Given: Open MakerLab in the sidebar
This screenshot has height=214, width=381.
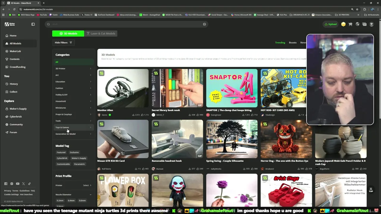Looking at the screenshot, I should (20, 51).
